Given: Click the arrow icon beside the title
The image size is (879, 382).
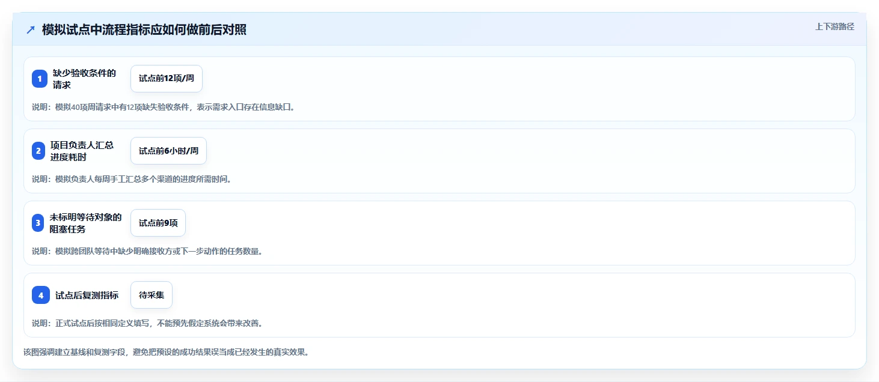Looking at the screenshot, I should [x=31, y=30].
